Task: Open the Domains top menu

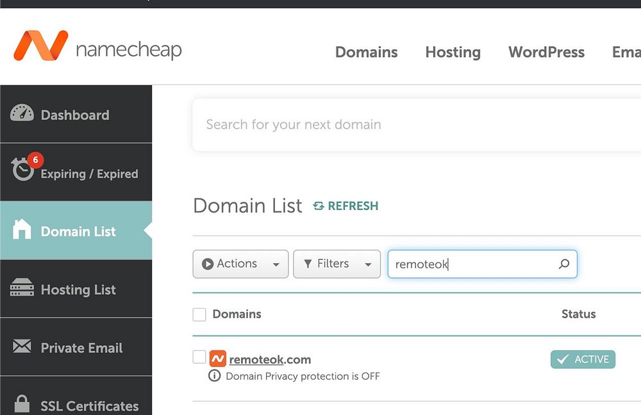Action: coord(366,52)
